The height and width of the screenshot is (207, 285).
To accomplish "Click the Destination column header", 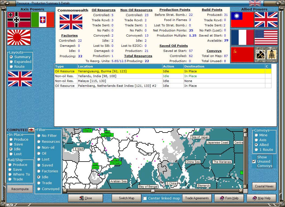I will point(224,66).
